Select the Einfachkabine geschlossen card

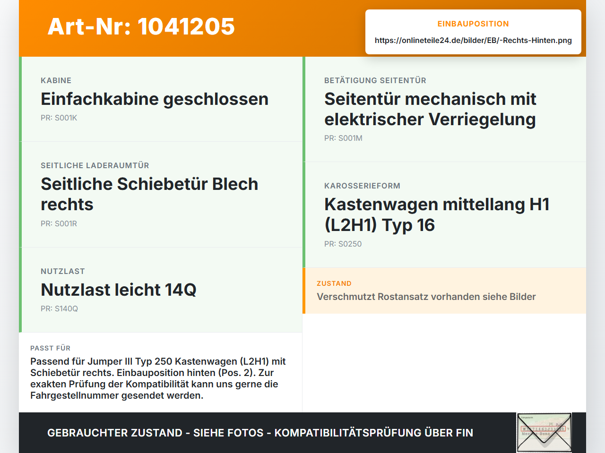161,99
